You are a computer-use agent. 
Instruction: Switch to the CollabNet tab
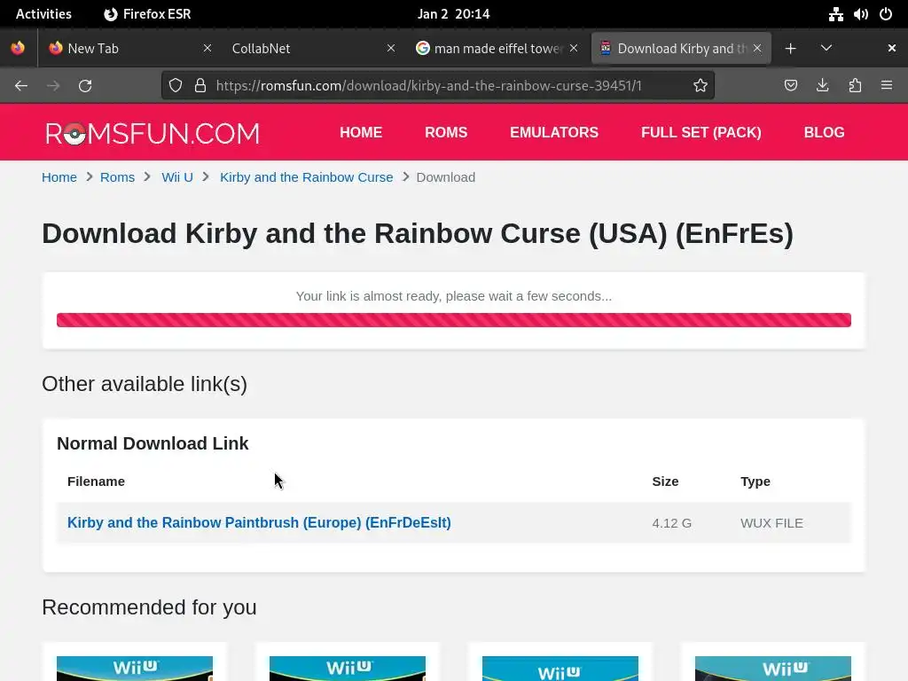(311, 48)
